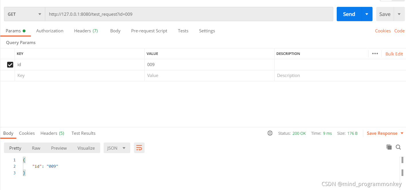Open the Cookies link
Image resolution: width=406 pixels, height=190 pixels.
[383, 31]
